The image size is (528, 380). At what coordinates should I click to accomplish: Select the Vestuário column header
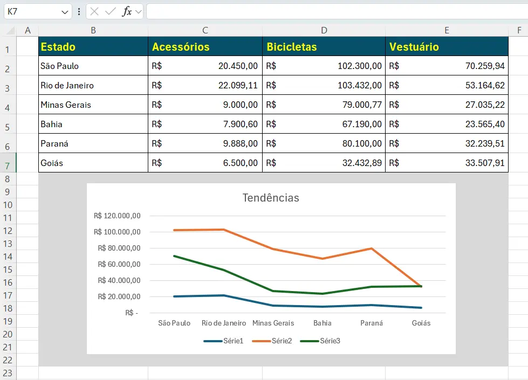pos(446,46)
